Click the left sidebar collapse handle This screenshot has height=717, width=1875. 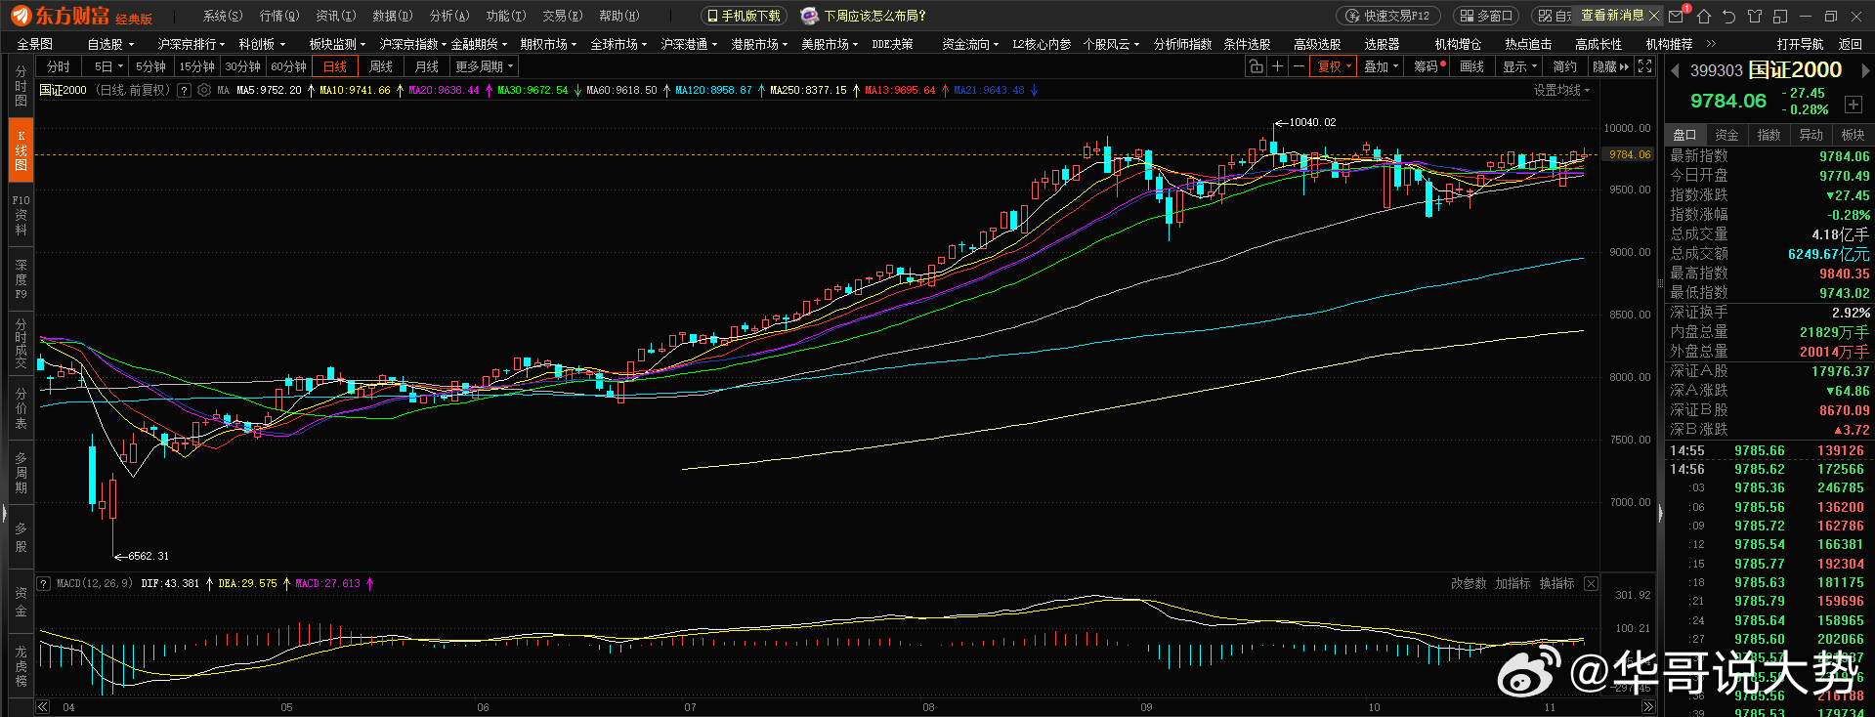pos(4,513)
